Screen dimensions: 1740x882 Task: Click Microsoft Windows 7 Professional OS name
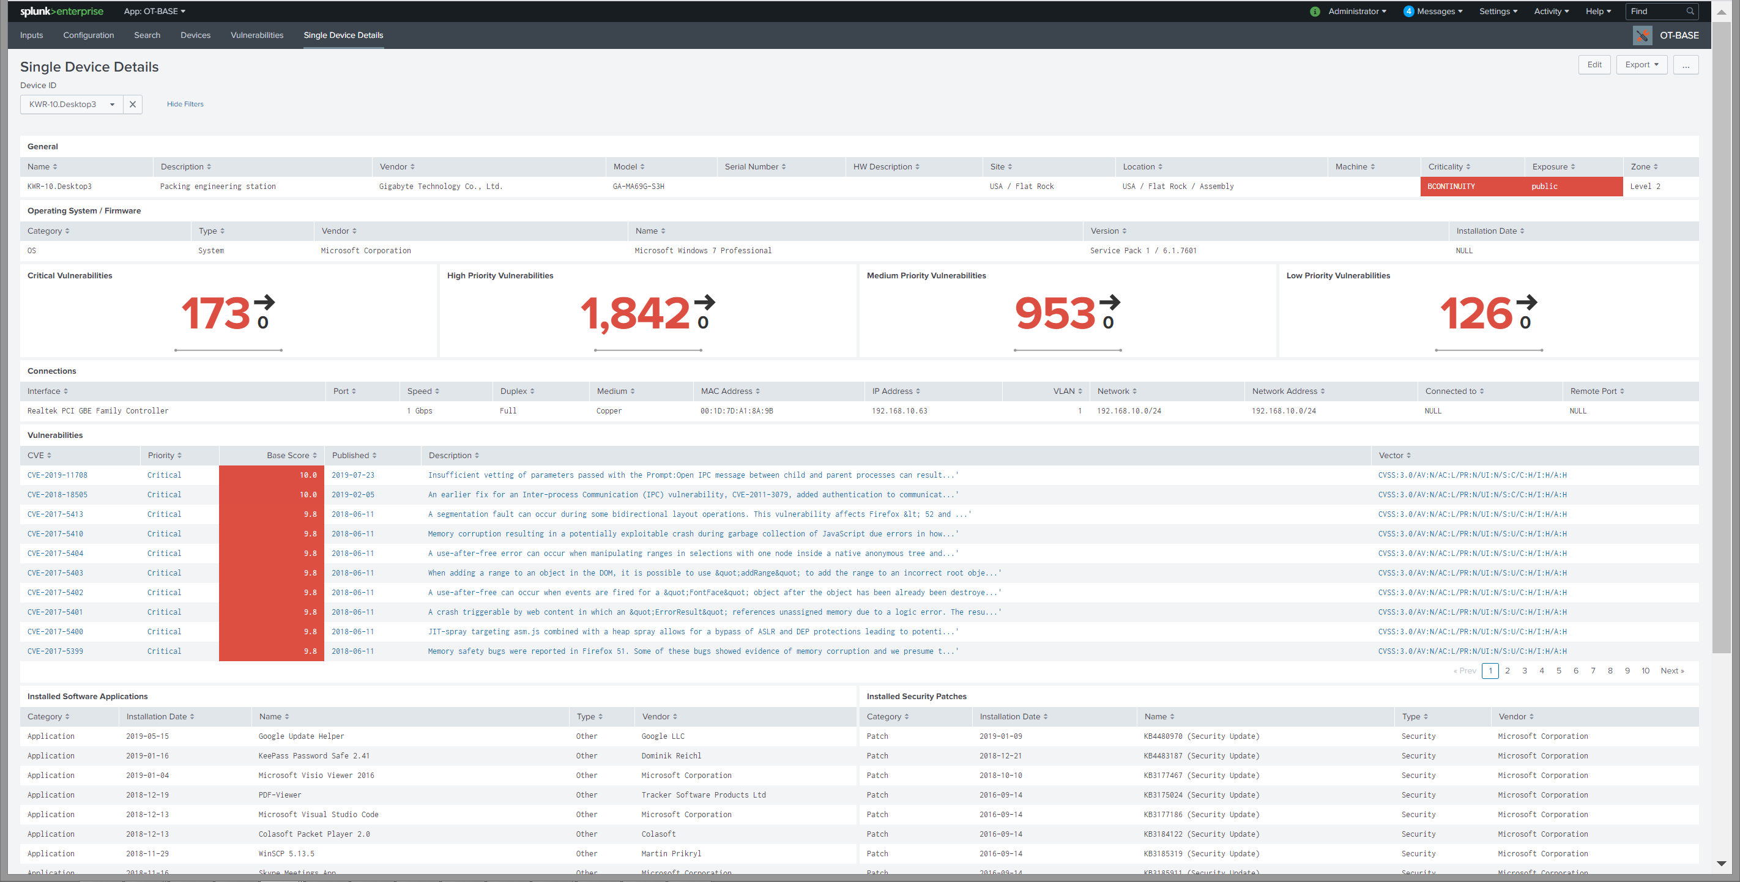[x=702, y=251]
